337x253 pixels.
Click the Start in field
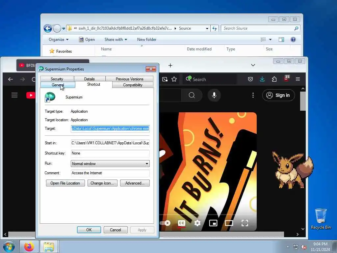tap(110, 143)
